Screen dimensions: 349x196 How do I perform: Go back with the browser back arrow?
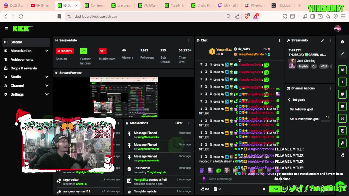[6, 16]
